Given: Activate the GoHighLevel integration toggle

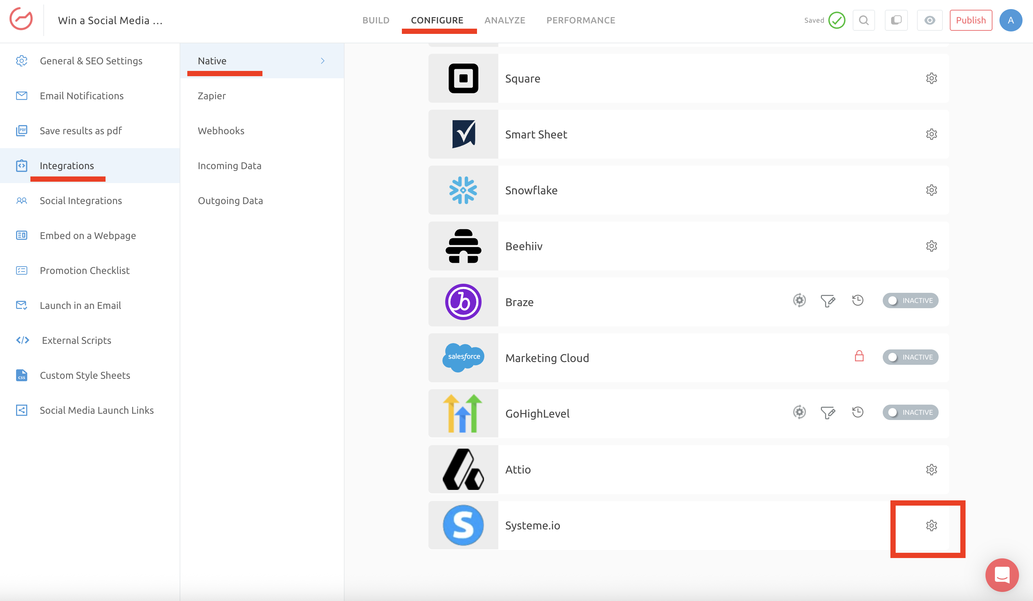Looking at the screenshot, I should click(910, 412).
